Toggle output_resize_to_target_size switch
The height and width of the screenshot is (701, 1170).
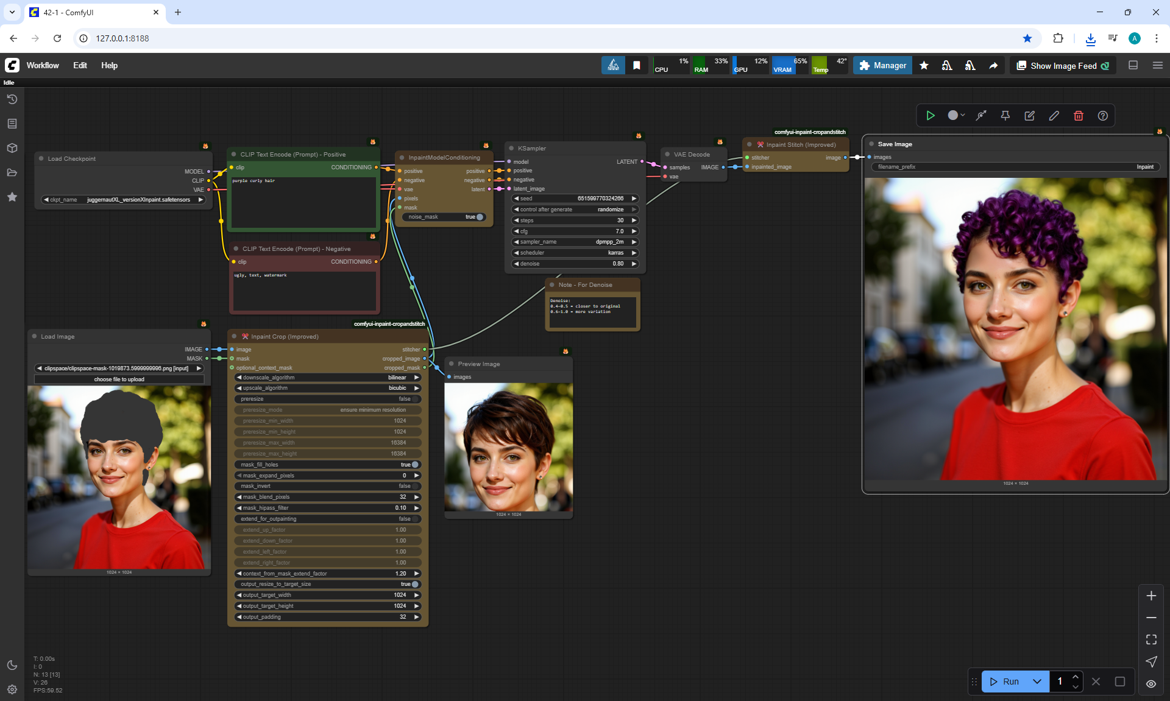(x=414, y=584)
